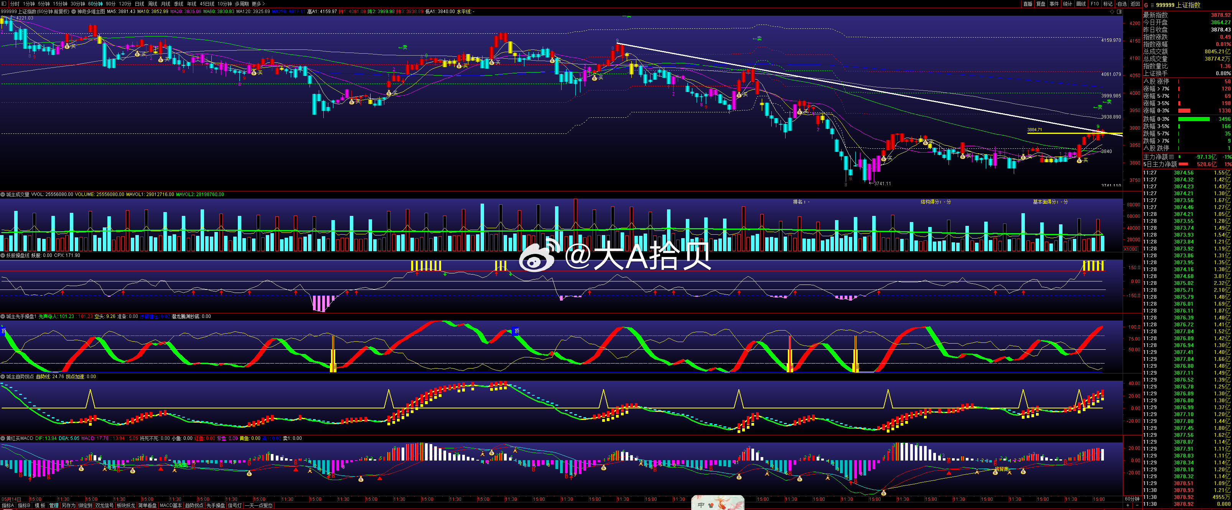Load the 先手操盘 template
Image resolution: width=1232 pixels, height=510 pixels.
coord(215,505)
